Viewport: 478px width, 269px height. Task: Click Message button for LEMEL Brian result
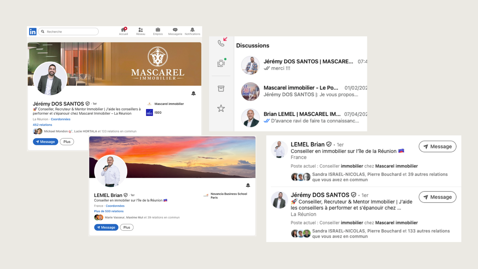pos(438,147)
